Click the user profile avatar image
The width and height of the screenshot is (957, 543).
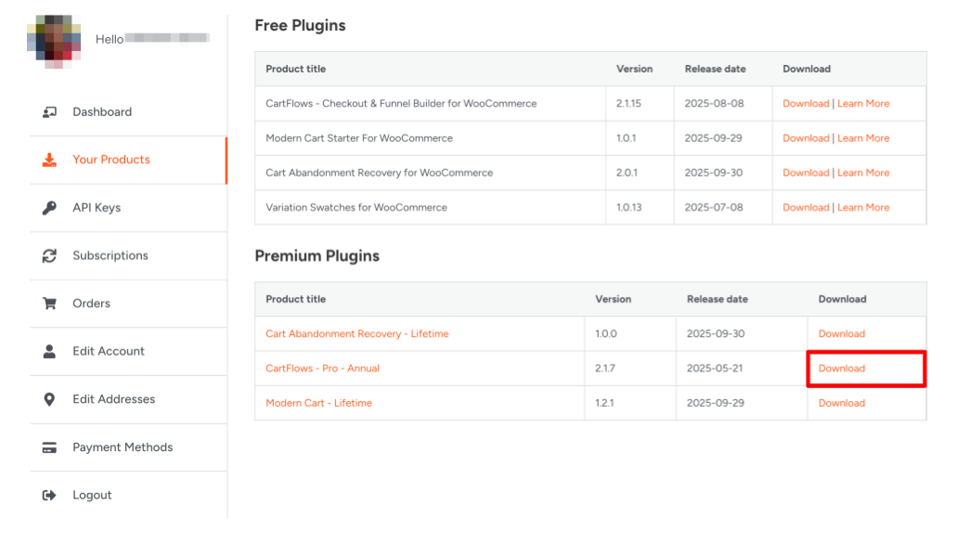pyautogui.click(x=57, y=41)
